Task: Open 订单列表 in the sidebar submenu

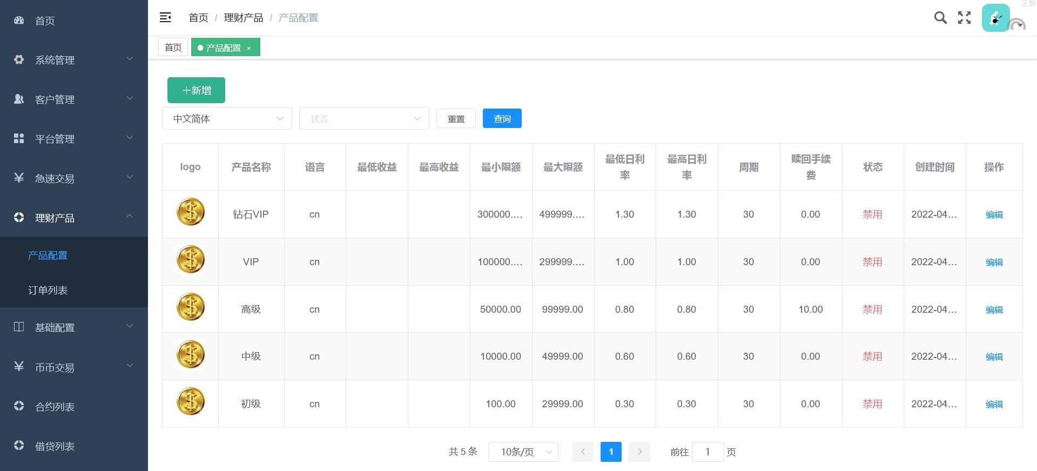Action: 48,291
